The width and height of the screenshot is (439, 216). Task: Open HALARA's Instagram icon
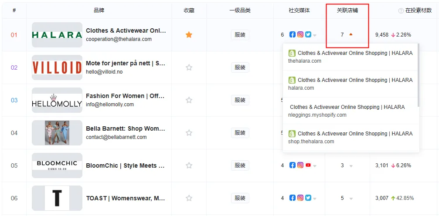300,35
